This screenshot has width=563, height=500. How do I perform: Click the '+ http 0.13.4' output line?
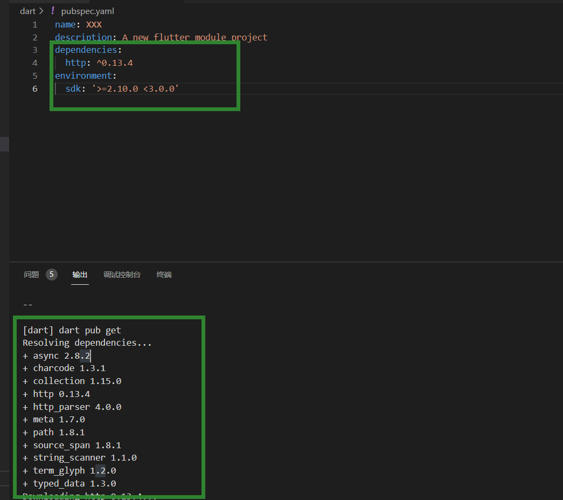[57, 394]
